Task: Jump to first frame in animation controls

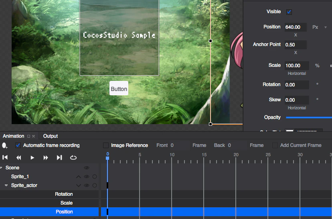Action: (5, 157)
